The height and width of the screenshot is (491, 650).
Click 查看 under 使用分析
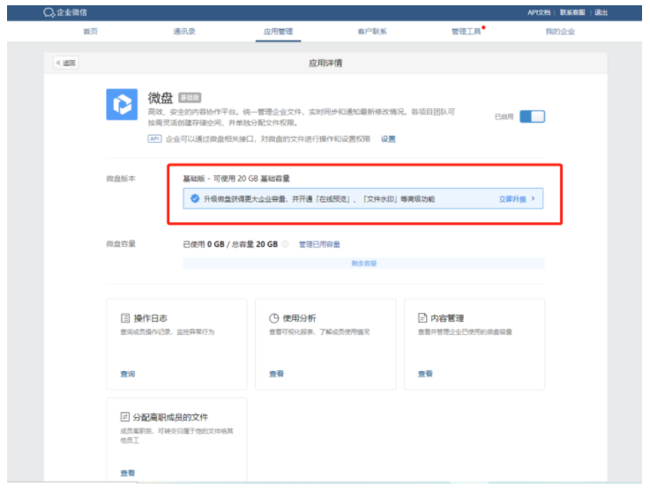point(277,374)
